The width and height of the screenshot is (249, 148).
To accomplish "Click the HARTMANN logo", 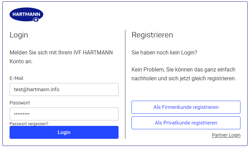I will click(26, 14).
